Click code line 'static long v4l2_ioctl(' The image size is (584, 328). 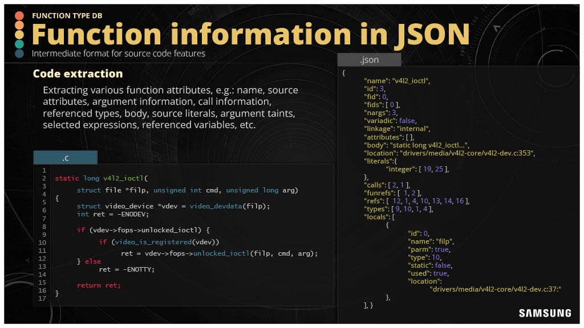(102, 178)
